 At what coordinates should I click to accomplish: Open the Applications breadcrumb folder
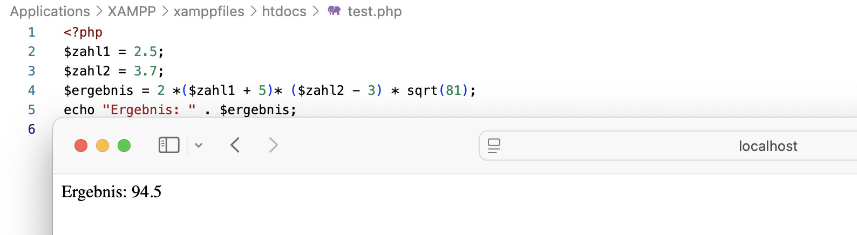[50, 11]
